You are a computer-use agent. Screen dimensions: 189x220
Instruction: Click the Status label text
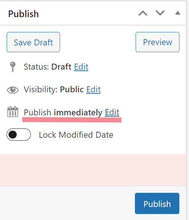[x=36, y=67]
